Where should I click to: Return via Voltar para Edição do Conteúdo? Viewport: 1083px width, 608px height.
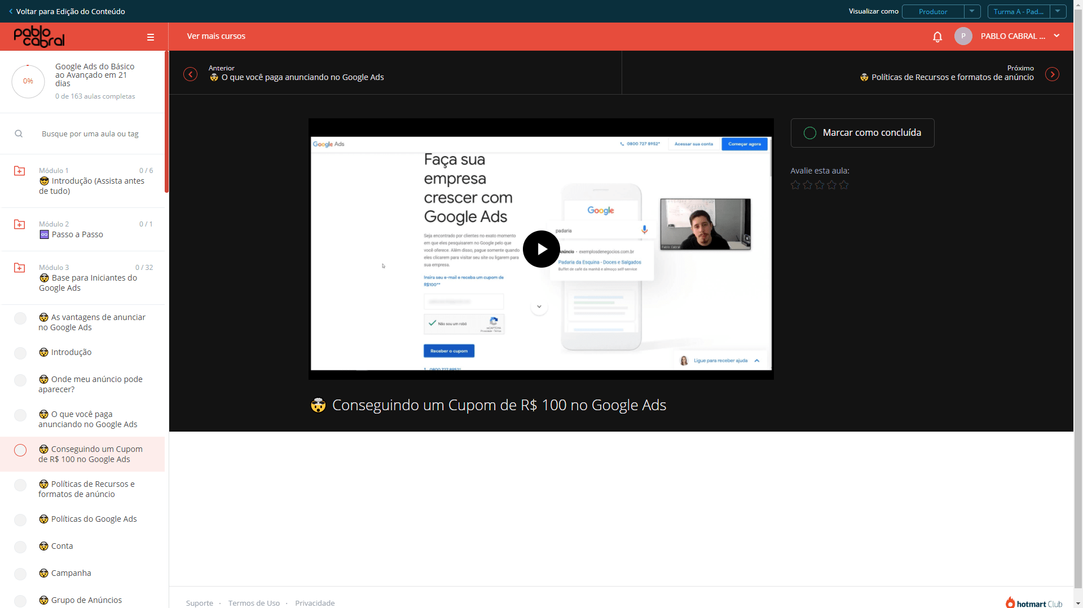67,11
